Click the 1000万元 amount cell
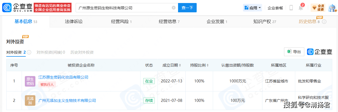Image resolution: width=338 pixels, height=112 pixels. pos(237,81)
